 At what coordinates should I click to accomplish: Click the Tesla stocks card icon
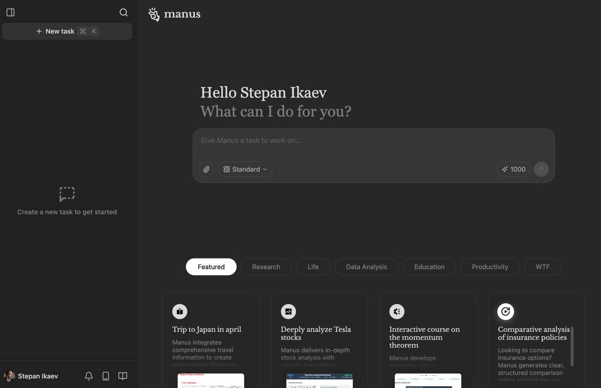[288, 312]
